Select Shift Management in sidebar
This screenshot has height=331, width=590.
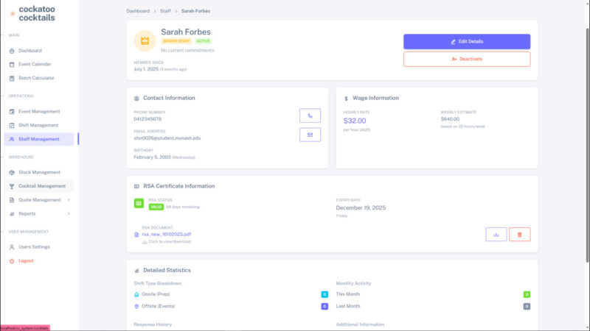[38, 125]
